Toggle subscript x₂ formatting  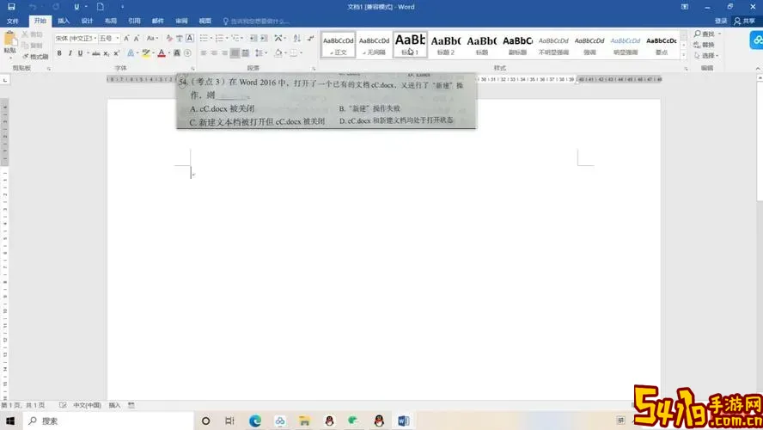click(106, 53)
